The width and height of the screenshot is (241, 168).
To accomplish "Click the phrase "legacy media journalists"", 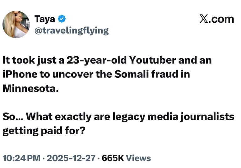I will pos(175,116).
